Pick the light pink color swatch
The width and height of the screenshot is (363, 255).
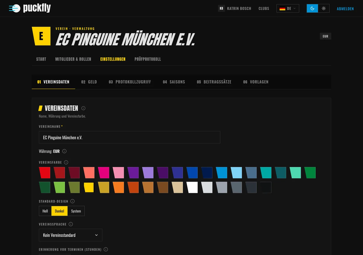[x=118, y=173]
